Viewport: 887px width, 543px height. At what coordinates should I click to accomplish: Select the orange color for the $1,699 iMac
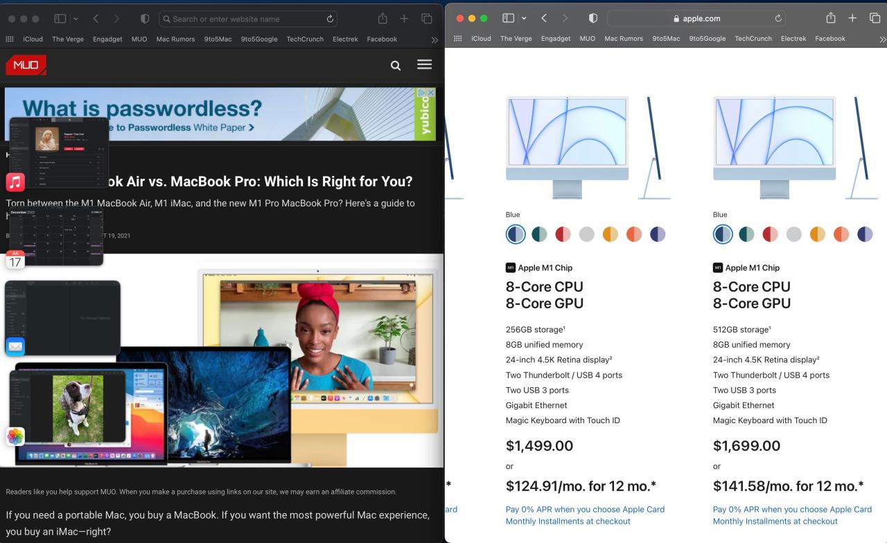841,234
